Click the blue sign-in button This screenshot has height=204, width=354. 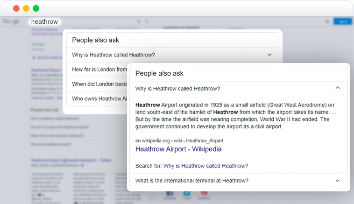(343, 21)
